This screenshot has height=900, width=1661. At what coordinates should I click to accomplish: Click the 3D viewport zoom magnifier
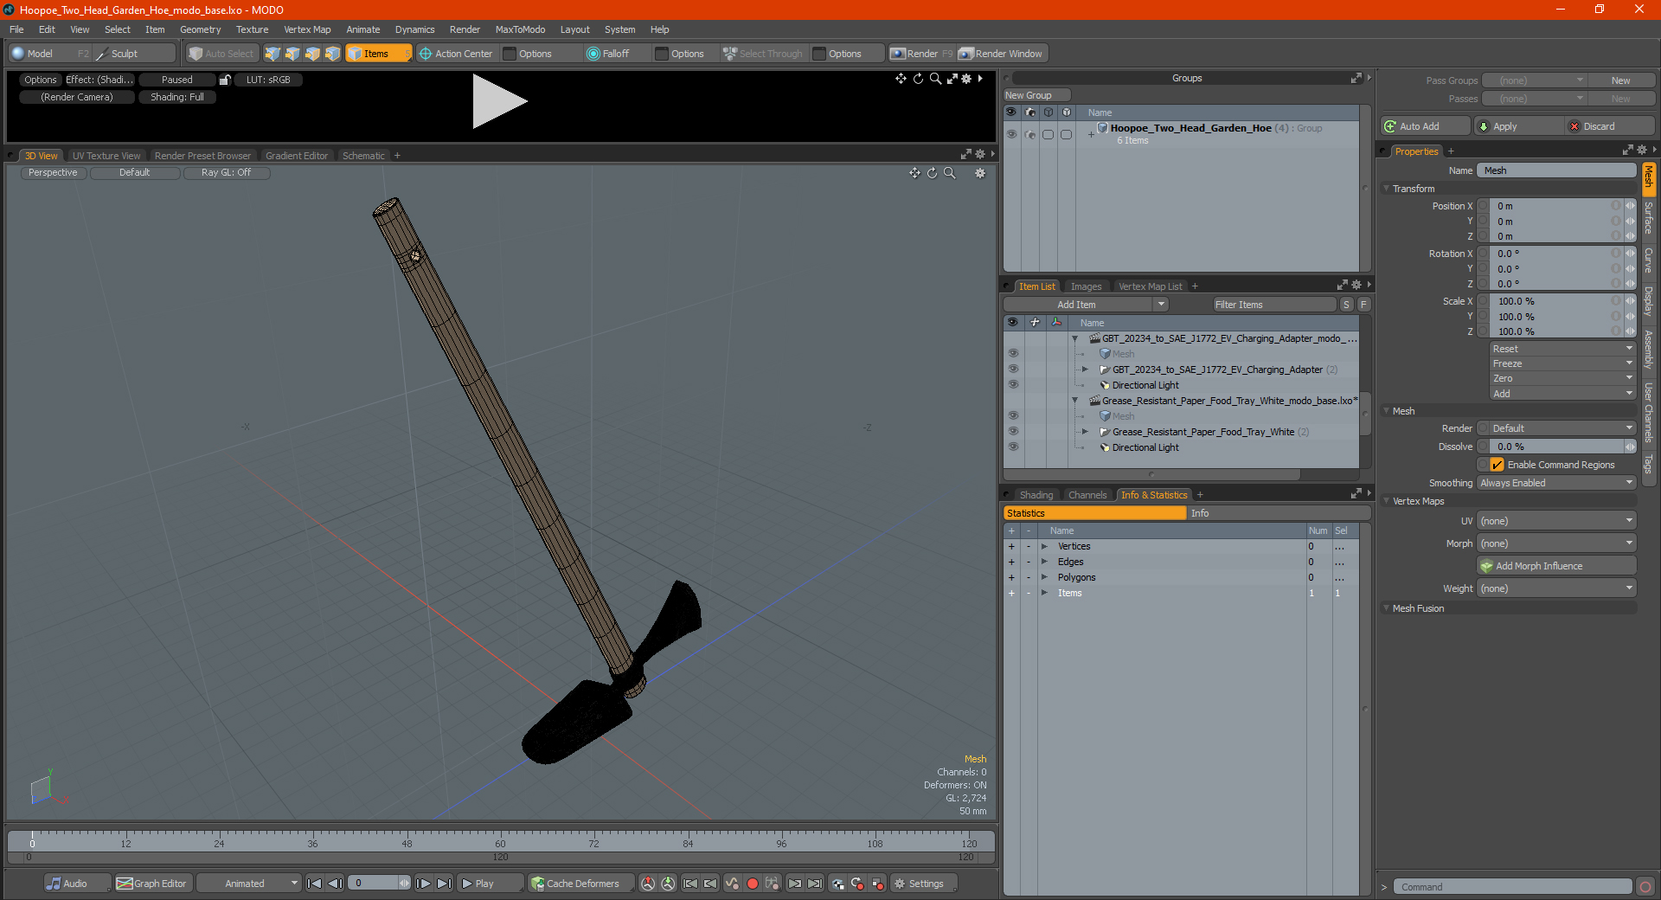coord(949,173)
